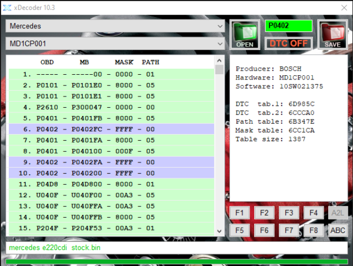Click the DTC list scrollbar down arrow
353x266 pixels.
(219, 231)
